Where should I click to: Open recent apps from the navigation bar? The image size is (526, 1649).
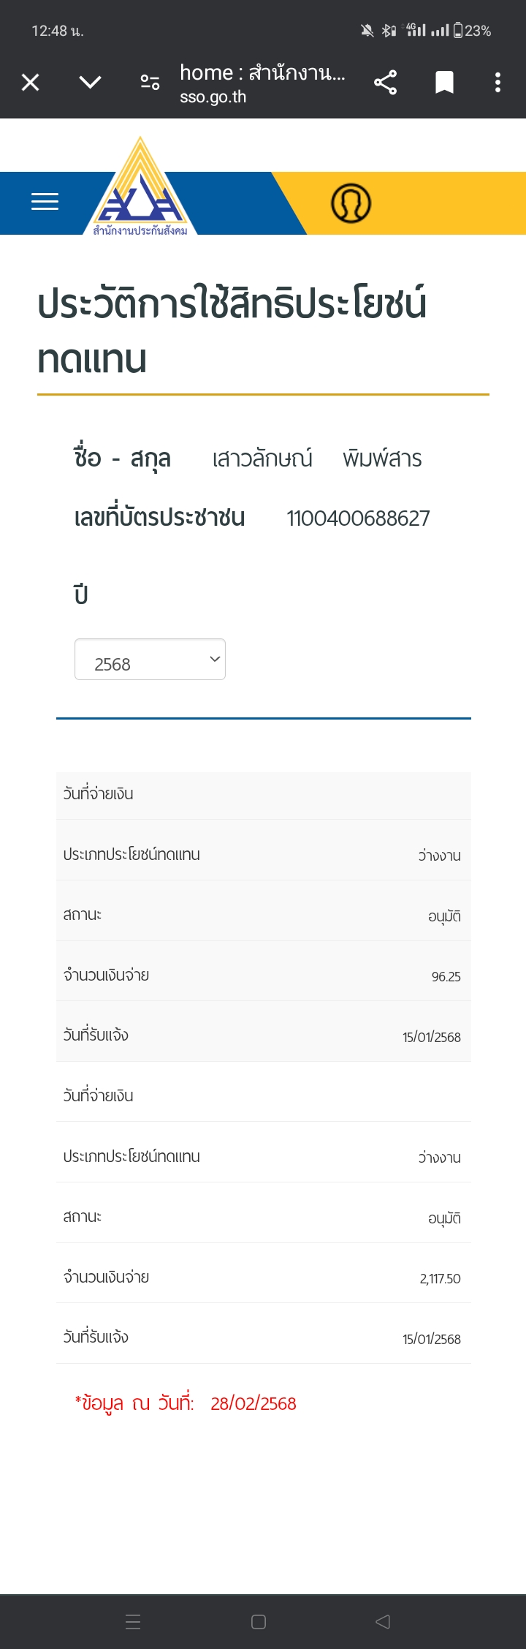[x=133, y=1621]
